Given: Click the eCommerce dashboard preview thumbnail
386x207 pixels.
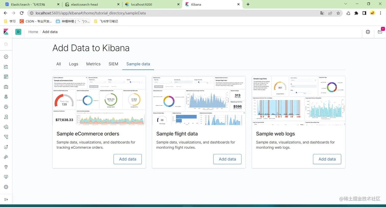Looking at the screenshot, I should (x=99, y=101).
